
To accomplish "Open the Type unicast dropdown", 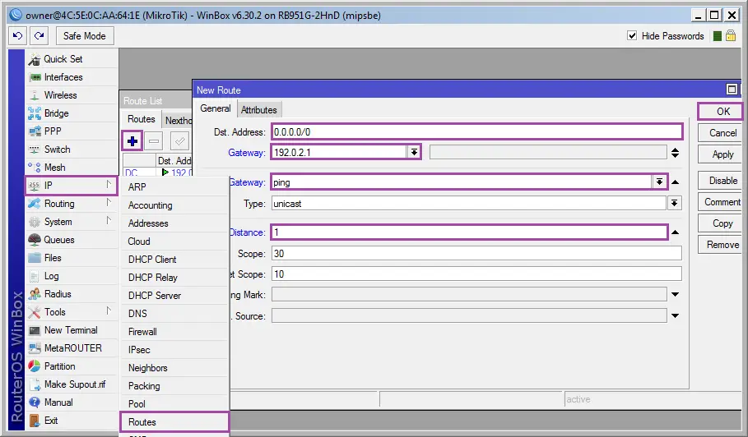I will [x=674, y=203].
